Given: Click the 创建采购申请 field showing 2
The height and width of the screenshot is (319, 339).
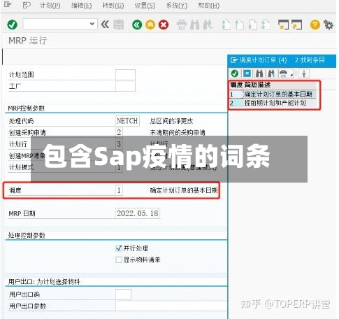Looking at the screenshot, I should [119, 132].
